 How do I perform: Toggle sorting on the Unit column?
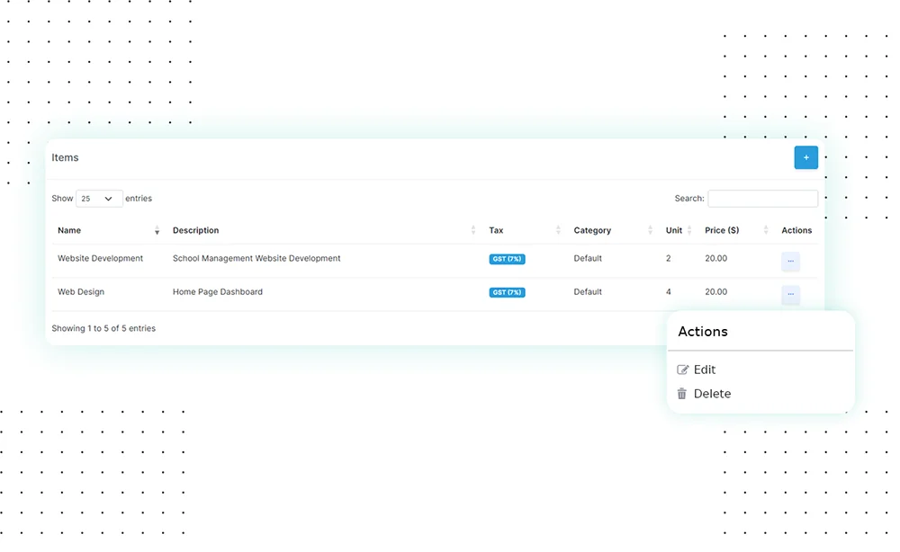(688, 230)
